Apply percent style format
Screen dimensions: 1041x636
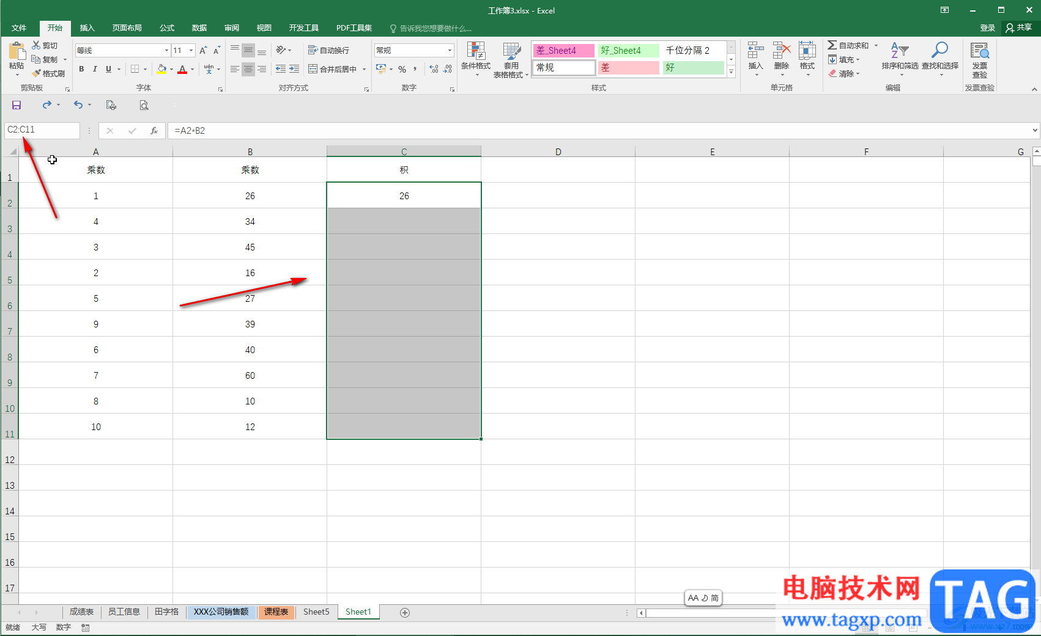[402, 69]
